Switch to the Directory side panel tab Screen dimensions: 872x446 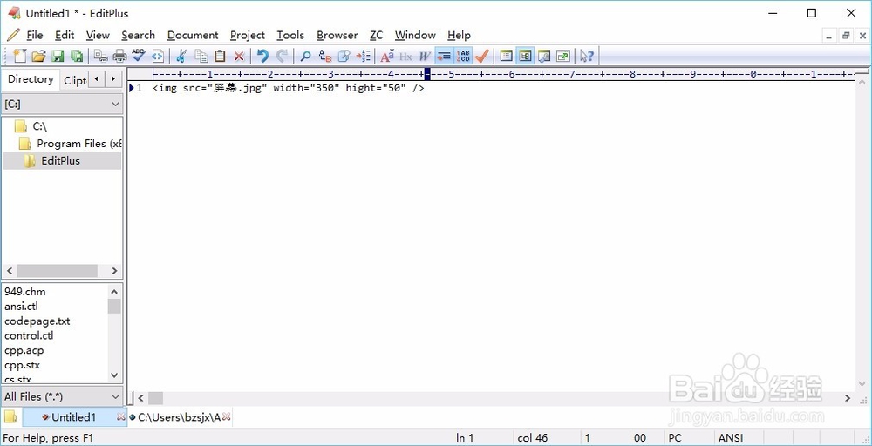pos(31,79)
